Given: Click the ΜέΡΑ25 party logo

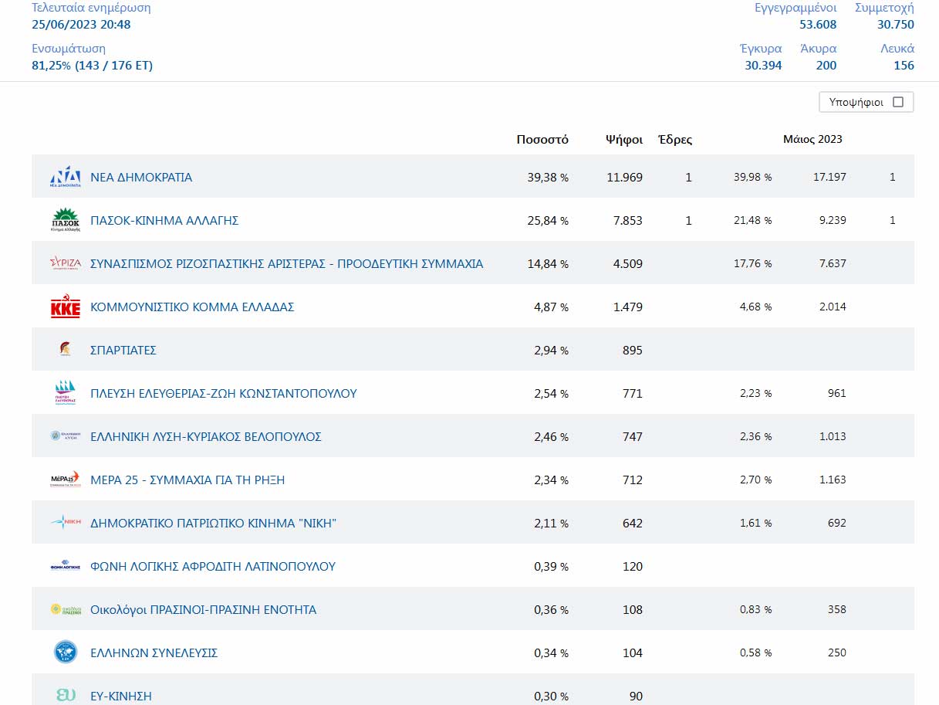Looking at the screenshot, I should 66,480.
